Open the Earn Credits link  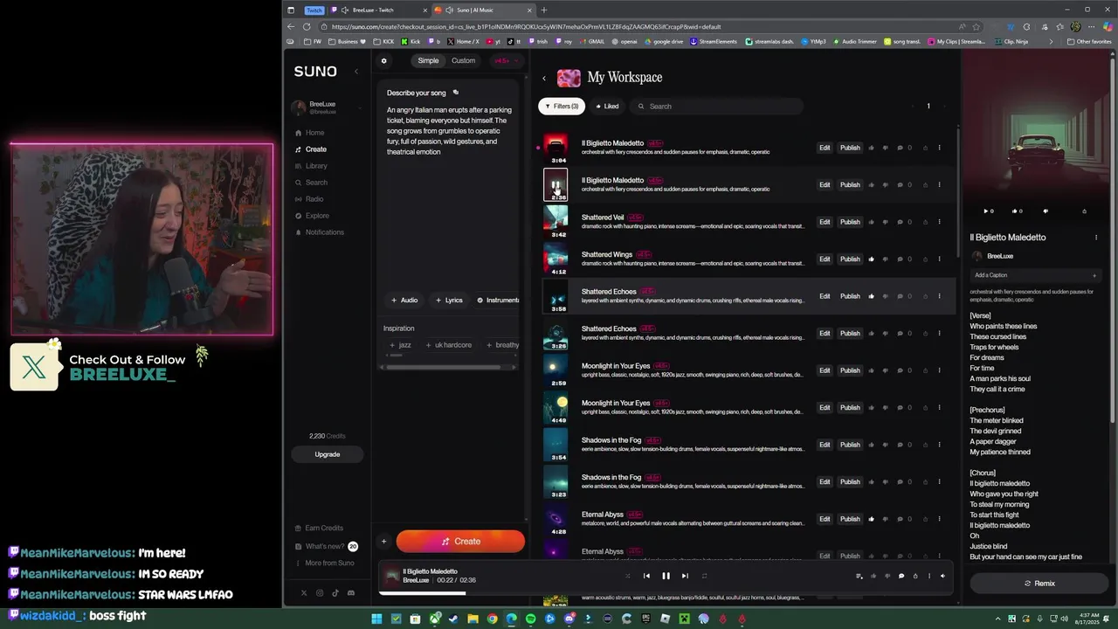tap(319, 529)
